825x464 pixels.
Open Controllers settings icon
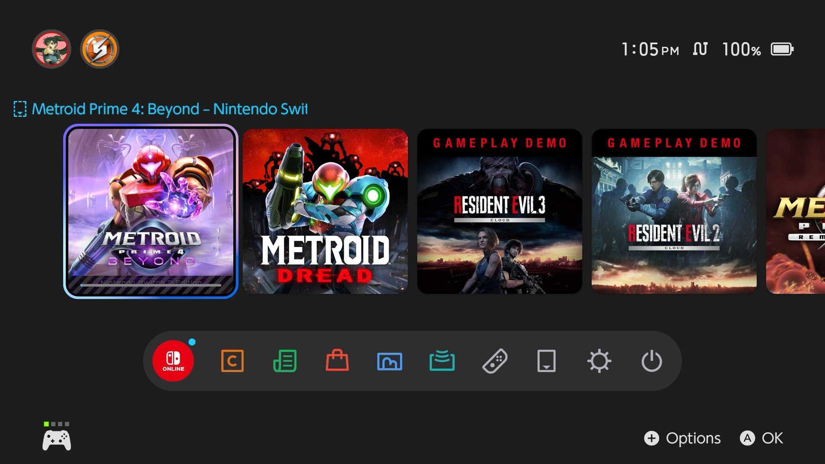point(495,361)
